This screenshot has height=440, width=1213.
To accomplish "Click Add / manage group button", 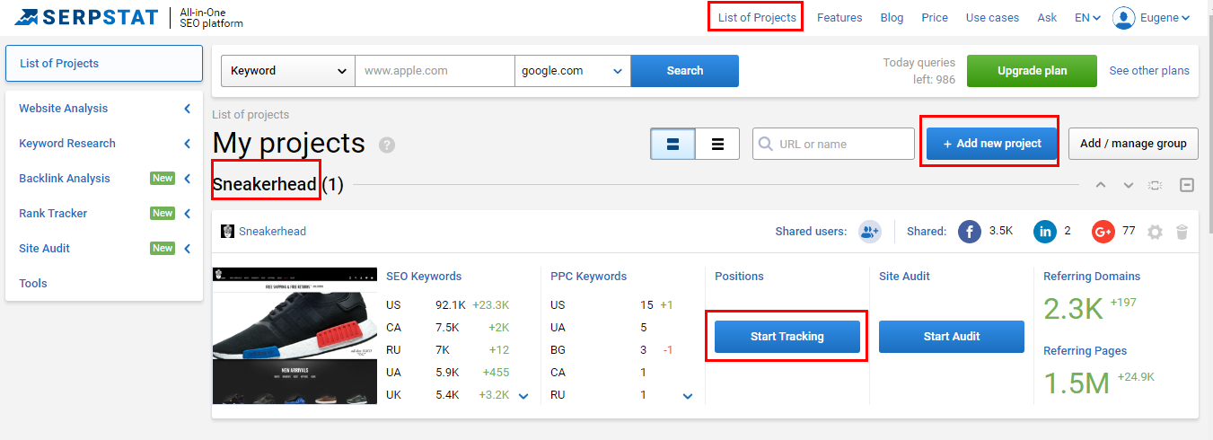I will 1133,144.
